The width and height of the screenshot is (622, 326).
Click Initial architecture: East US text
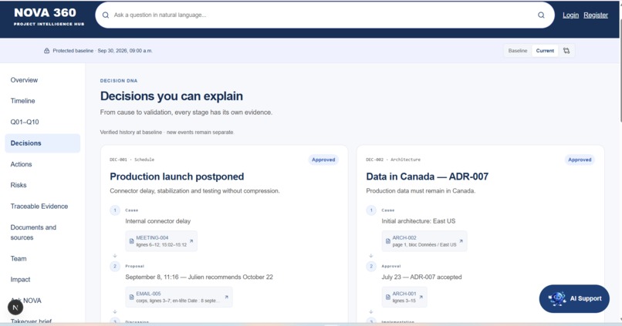coord(418,221)
